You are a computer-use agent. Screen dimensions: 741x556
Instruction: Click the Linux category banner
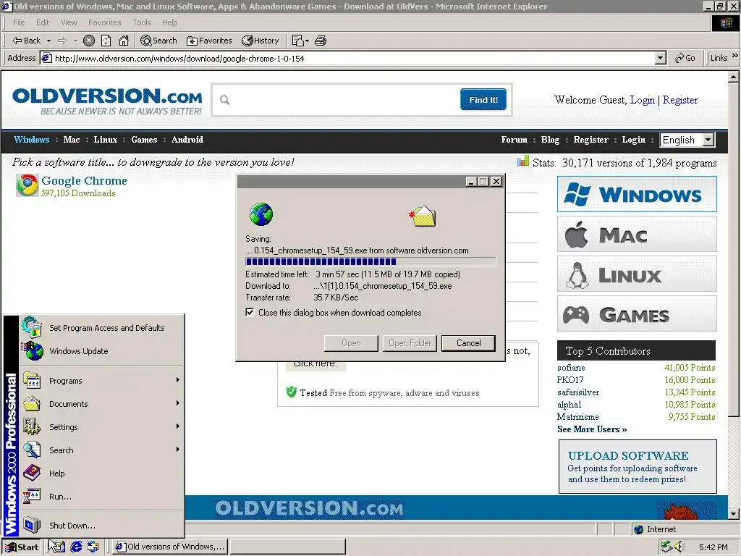637,274
